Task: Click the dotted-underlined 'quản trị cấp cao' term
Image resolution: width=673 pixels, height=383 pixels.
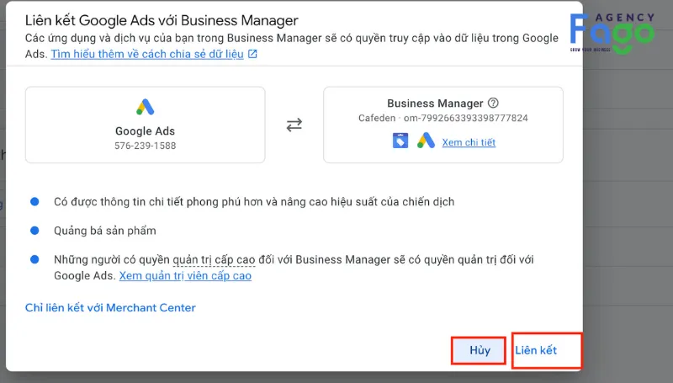Action: [x=214, y=260]
